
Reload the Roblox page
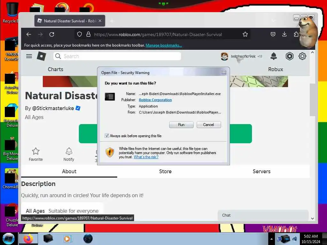coord(52,34)
